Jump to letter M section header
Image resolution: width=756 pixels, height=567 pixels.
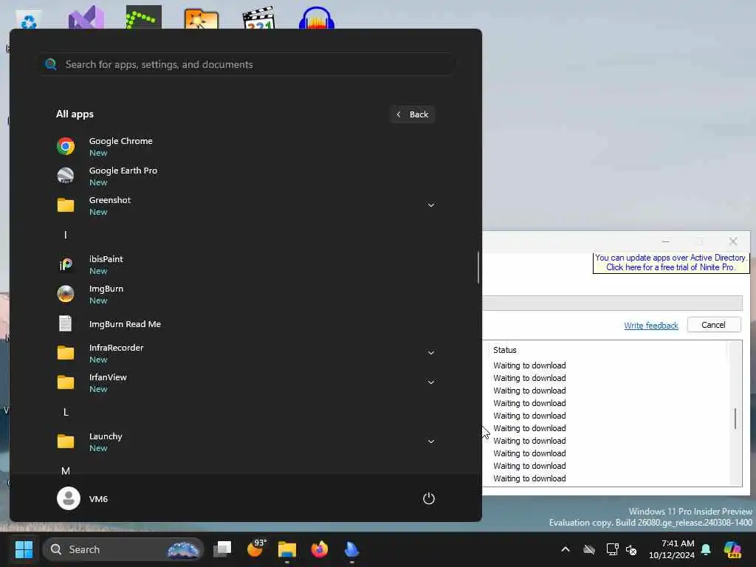(66, 471)
